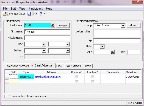Open the Participant menu
The height and width of the screenshot is (106, 144).
click(x=36, y=8)
